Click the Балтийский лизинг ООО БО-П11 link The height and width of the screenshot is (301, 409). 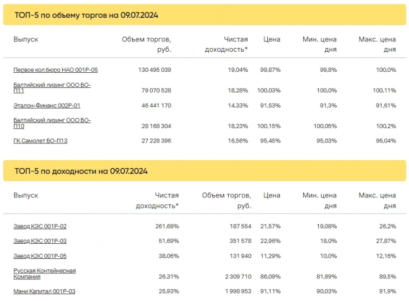[x=51, y=88]
